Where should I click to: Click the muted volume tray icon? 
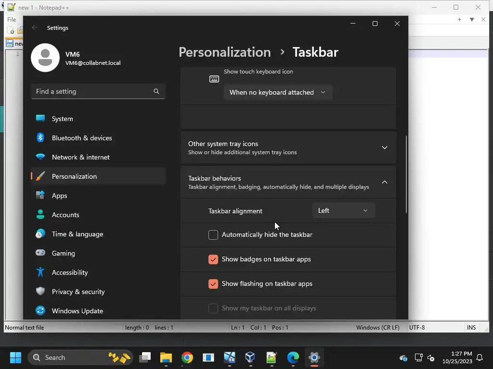(431, 357)
